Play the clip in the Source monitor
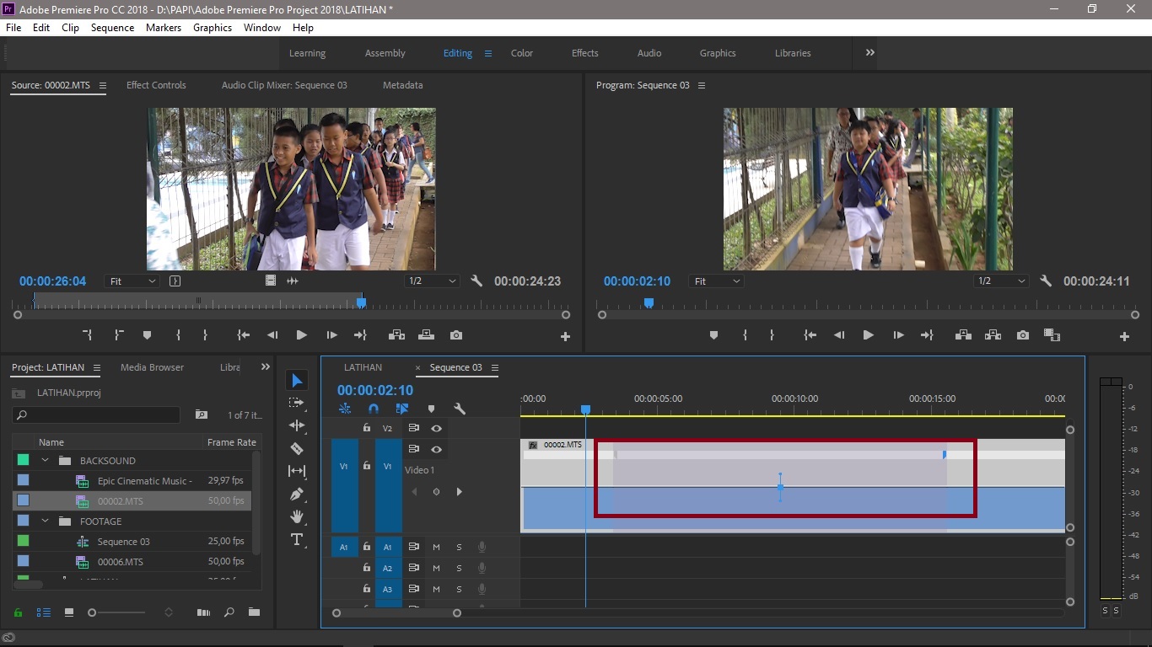This screenshot has width=1152, height=647. pyautogui.click(x=301, y=334)
